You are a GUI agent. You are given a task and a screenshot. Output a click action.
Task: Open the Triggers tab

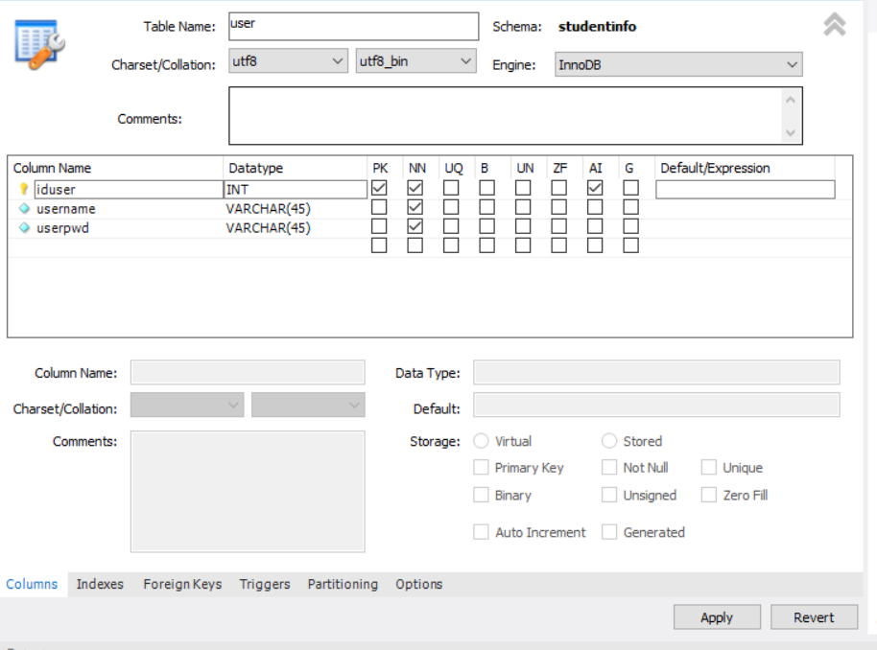point(265,584)
